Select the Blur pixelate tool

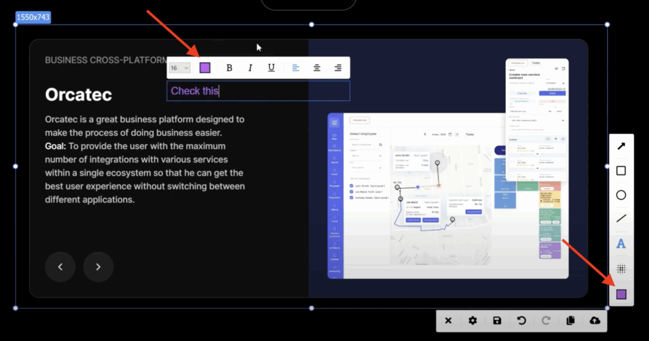(621, 269)
